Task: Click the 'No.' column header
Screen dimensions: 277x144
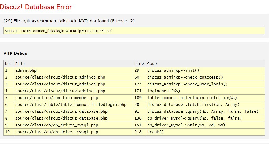Action: pos(9,64)
